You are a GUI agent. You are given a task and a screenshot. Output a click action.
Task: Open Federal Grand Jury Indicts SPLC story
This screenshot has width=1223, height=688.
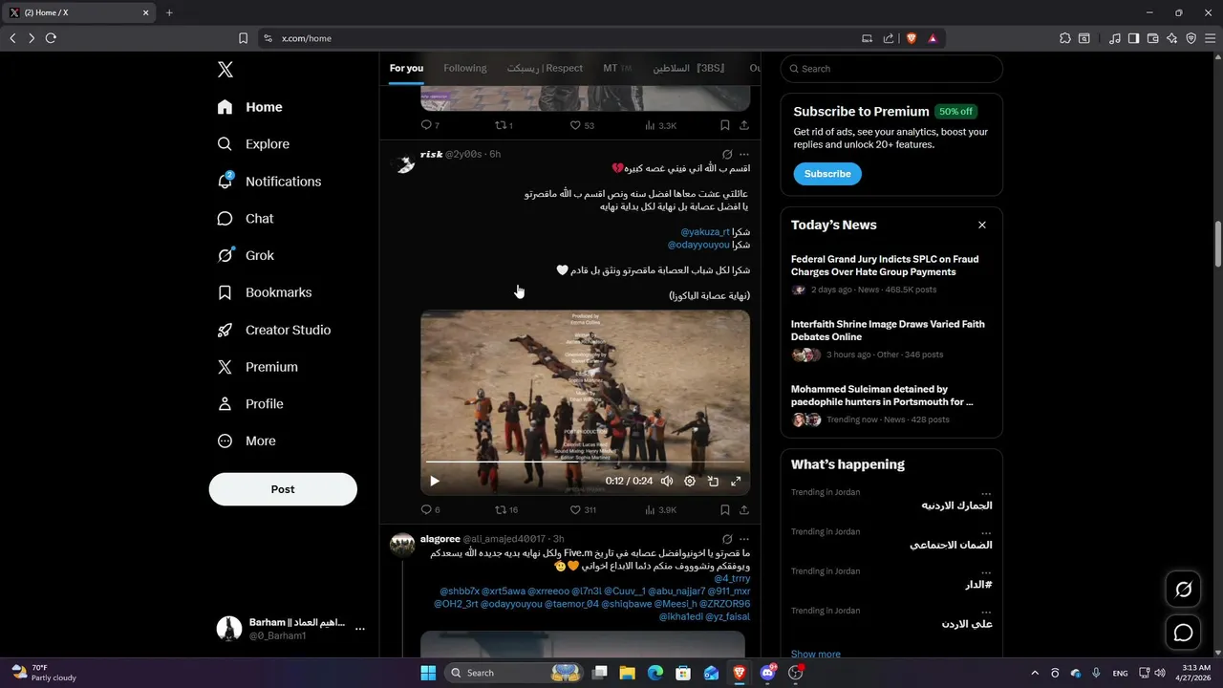(x=891, y=273)
